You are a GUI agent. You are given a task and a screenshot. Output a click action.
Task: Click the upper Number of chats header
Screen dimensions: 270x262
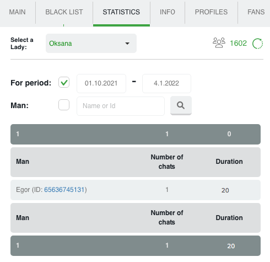click(167, 162)
